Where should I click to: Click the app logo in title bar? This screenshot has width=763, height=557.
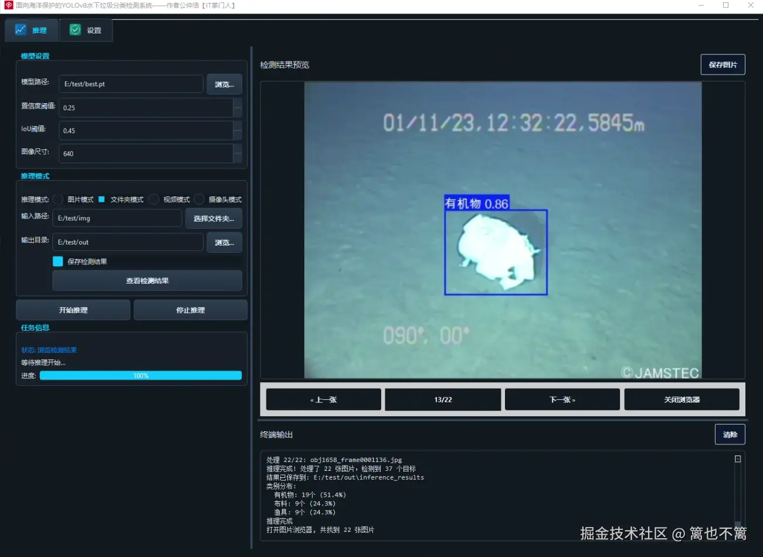(x=8, y=5)
